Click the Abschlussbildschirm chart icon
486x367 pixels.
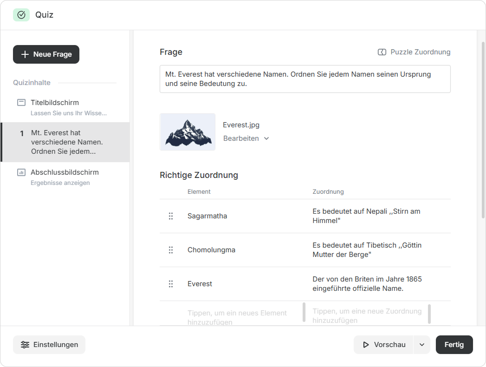(21, 172)
